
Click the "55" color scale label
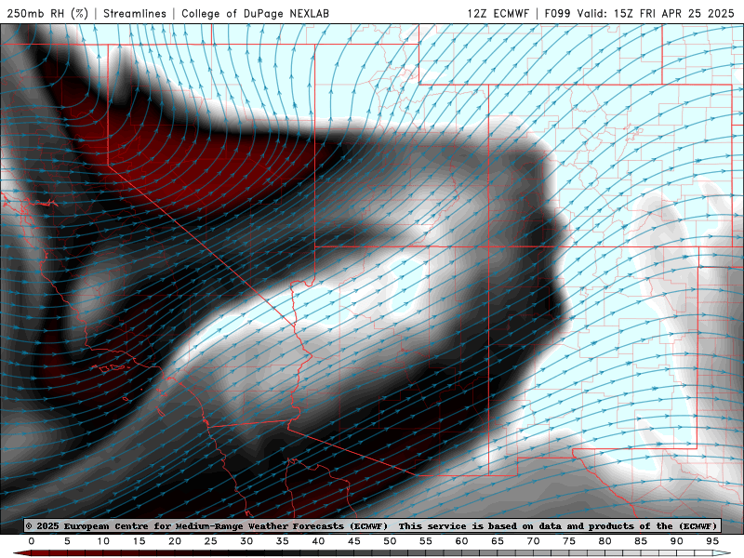[426, 541]
